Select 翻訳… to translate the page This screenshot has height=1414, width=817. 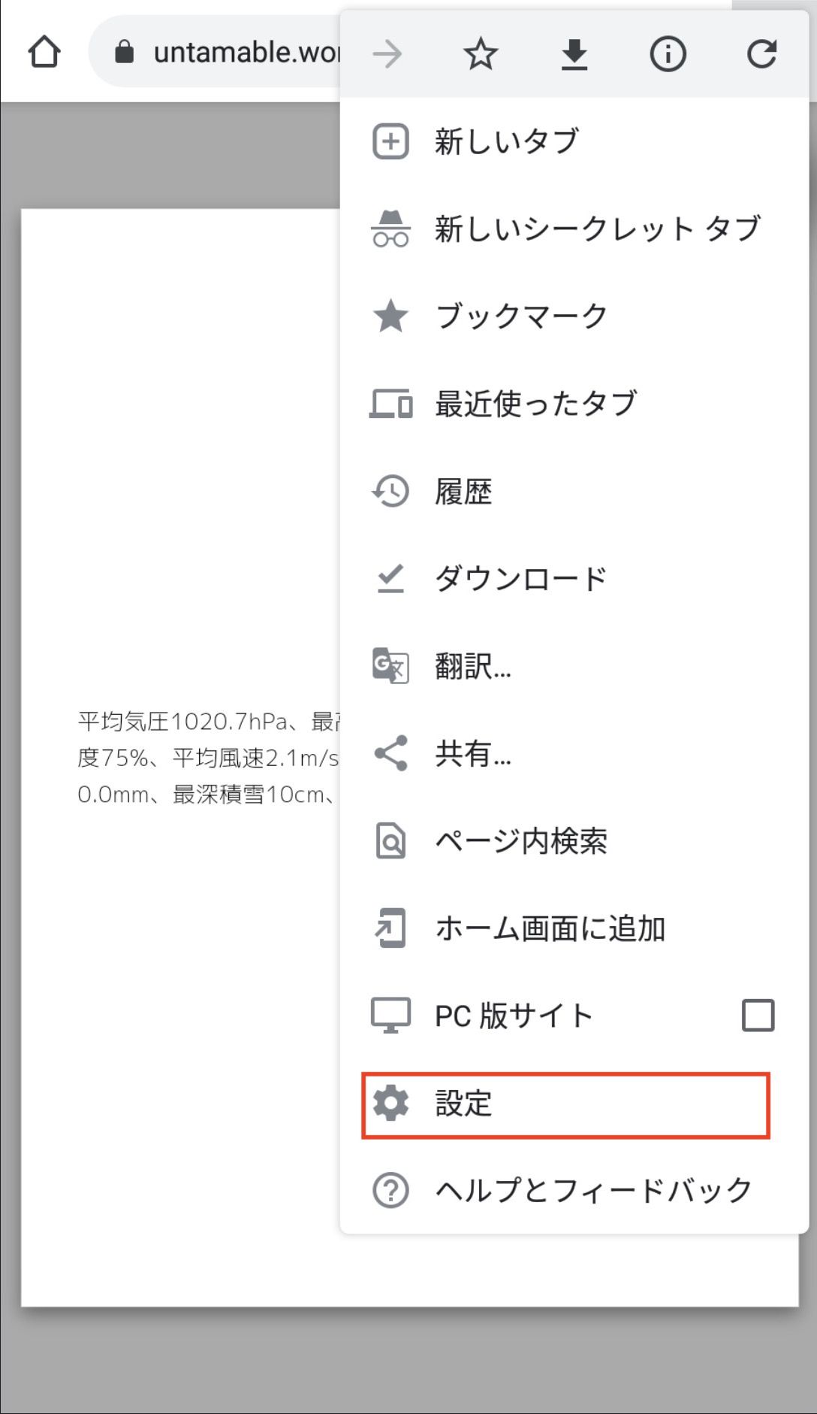click(473, 666)
